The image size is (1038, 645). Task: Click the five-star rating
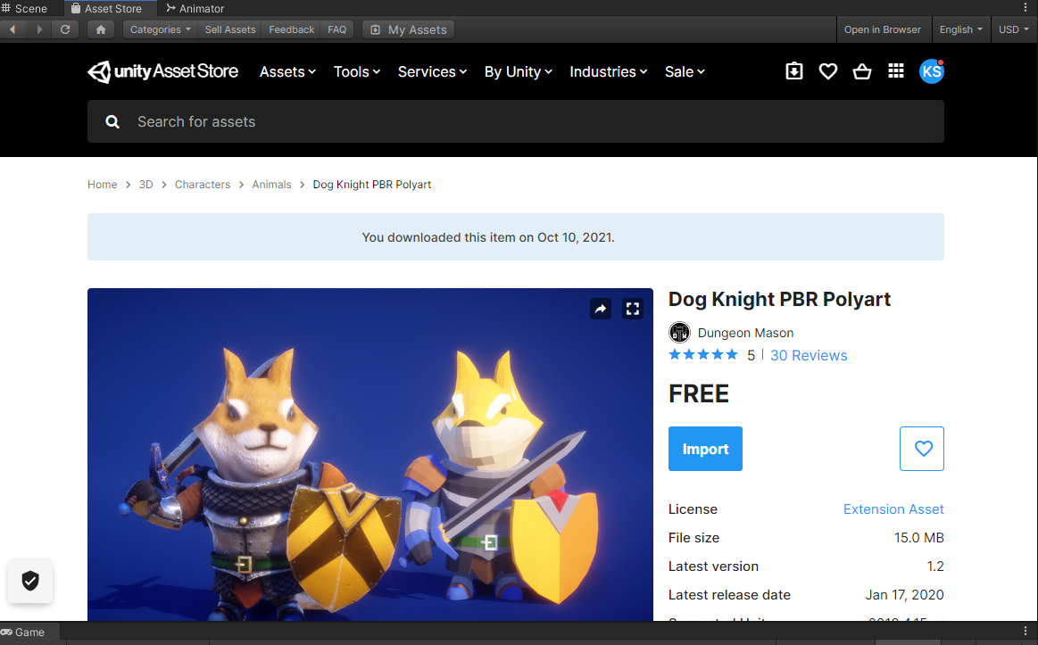tap(703, 354)
